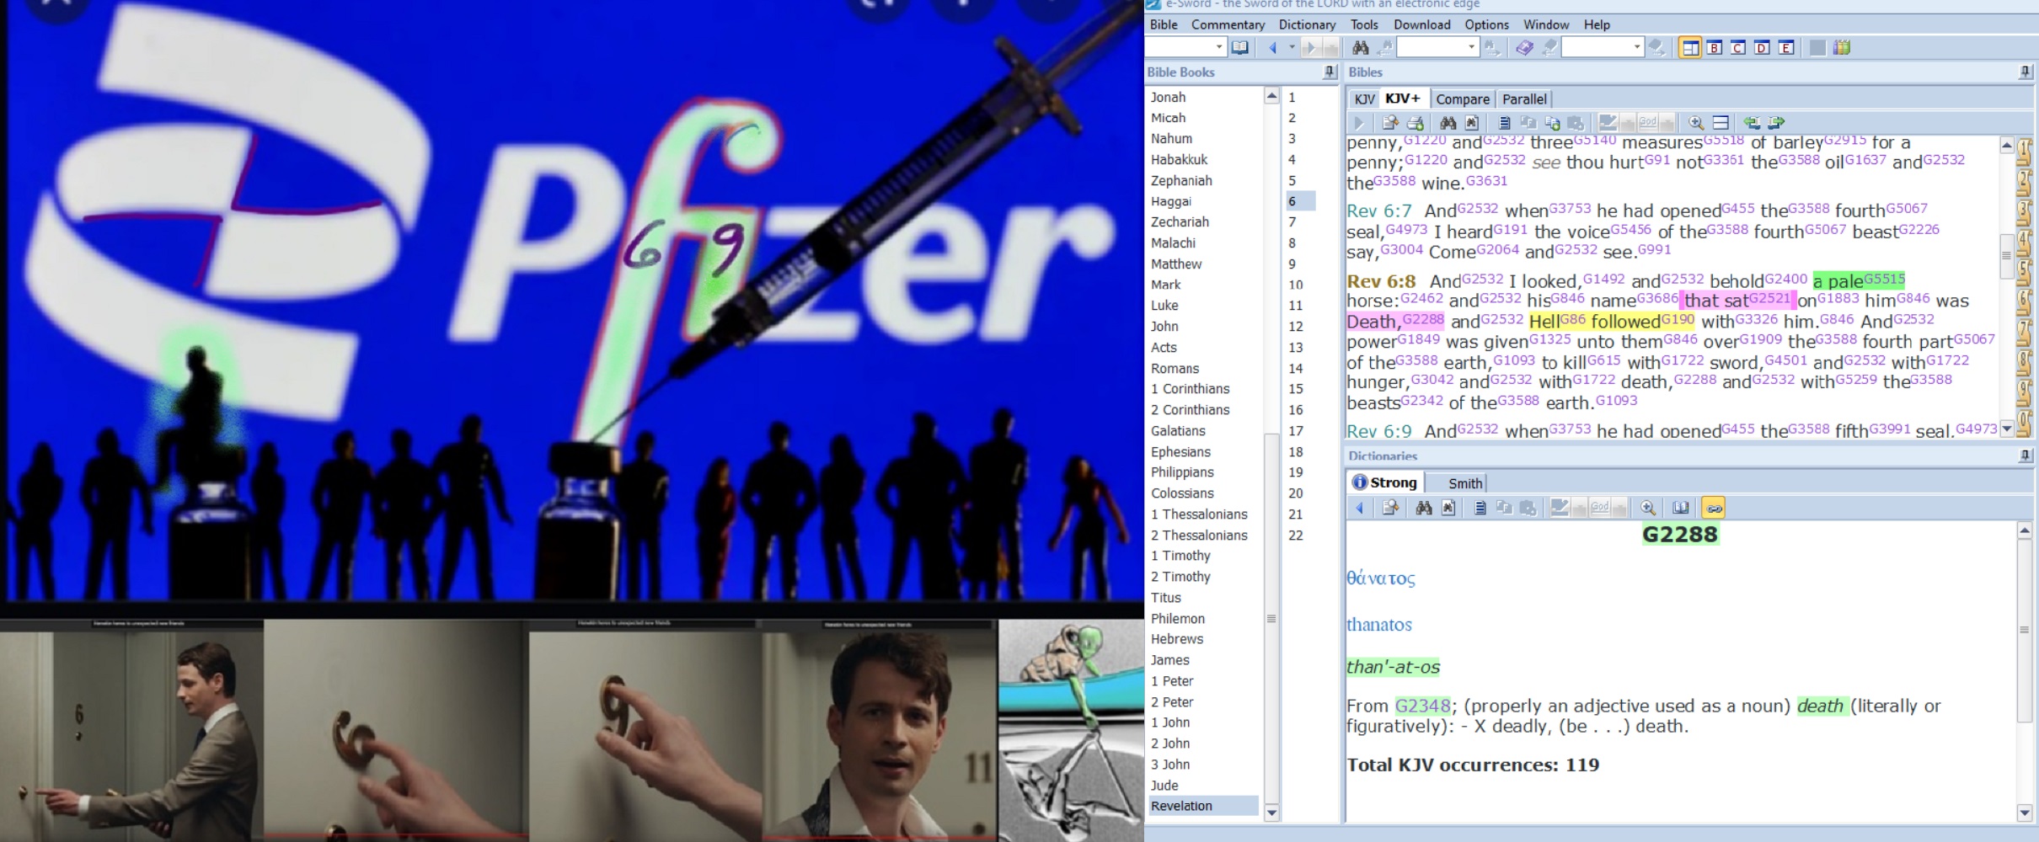Click the Strong tab info icon
The image size is (2039, 842).
1360,482
